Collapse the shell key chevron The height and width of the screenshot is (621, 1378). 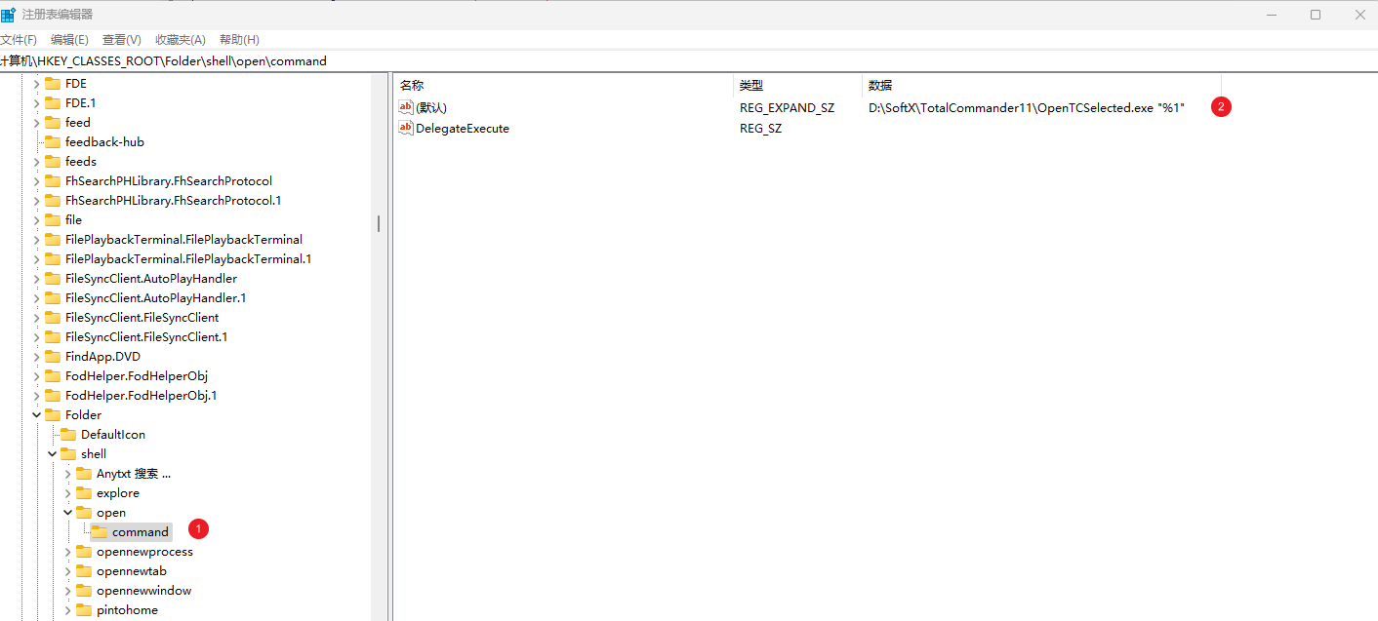point(53,454)
